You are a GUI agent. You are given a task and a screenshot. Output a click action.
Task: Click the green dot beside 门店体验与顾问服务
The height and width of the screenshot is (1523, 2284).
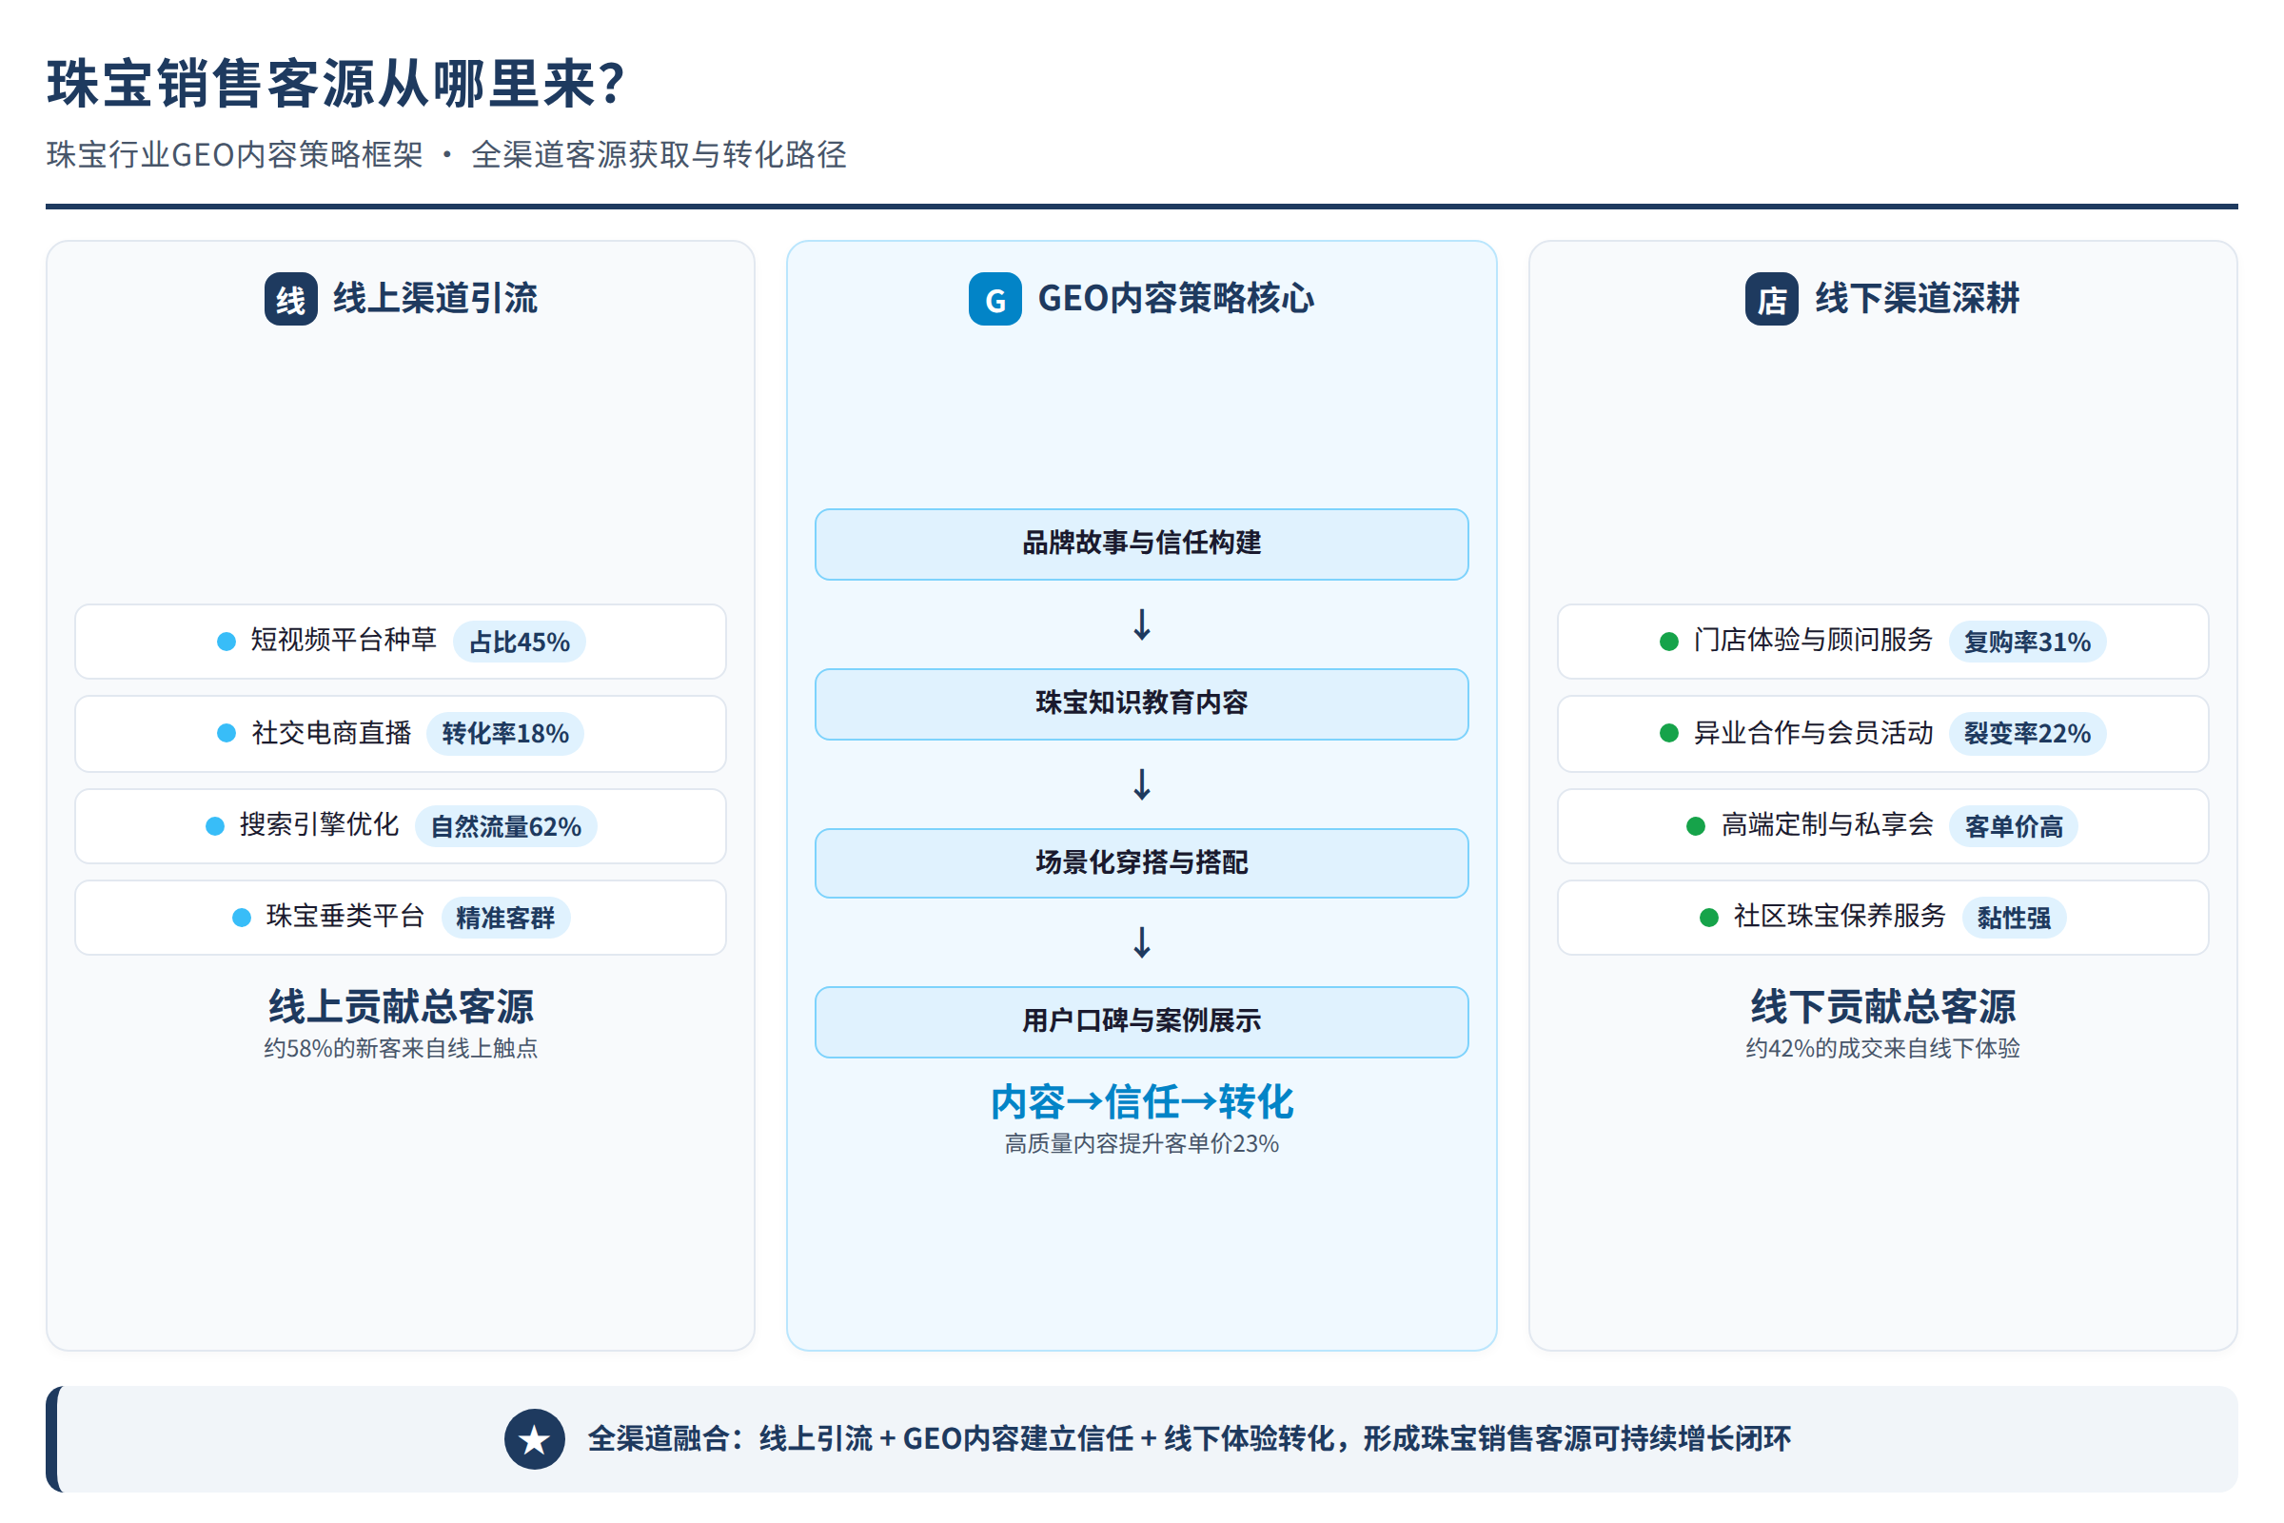click(1668, 641)
